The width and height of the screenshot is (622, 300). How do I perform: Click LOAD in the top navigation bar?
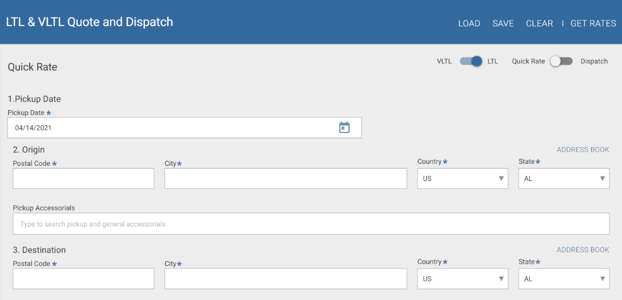(469, 23)
